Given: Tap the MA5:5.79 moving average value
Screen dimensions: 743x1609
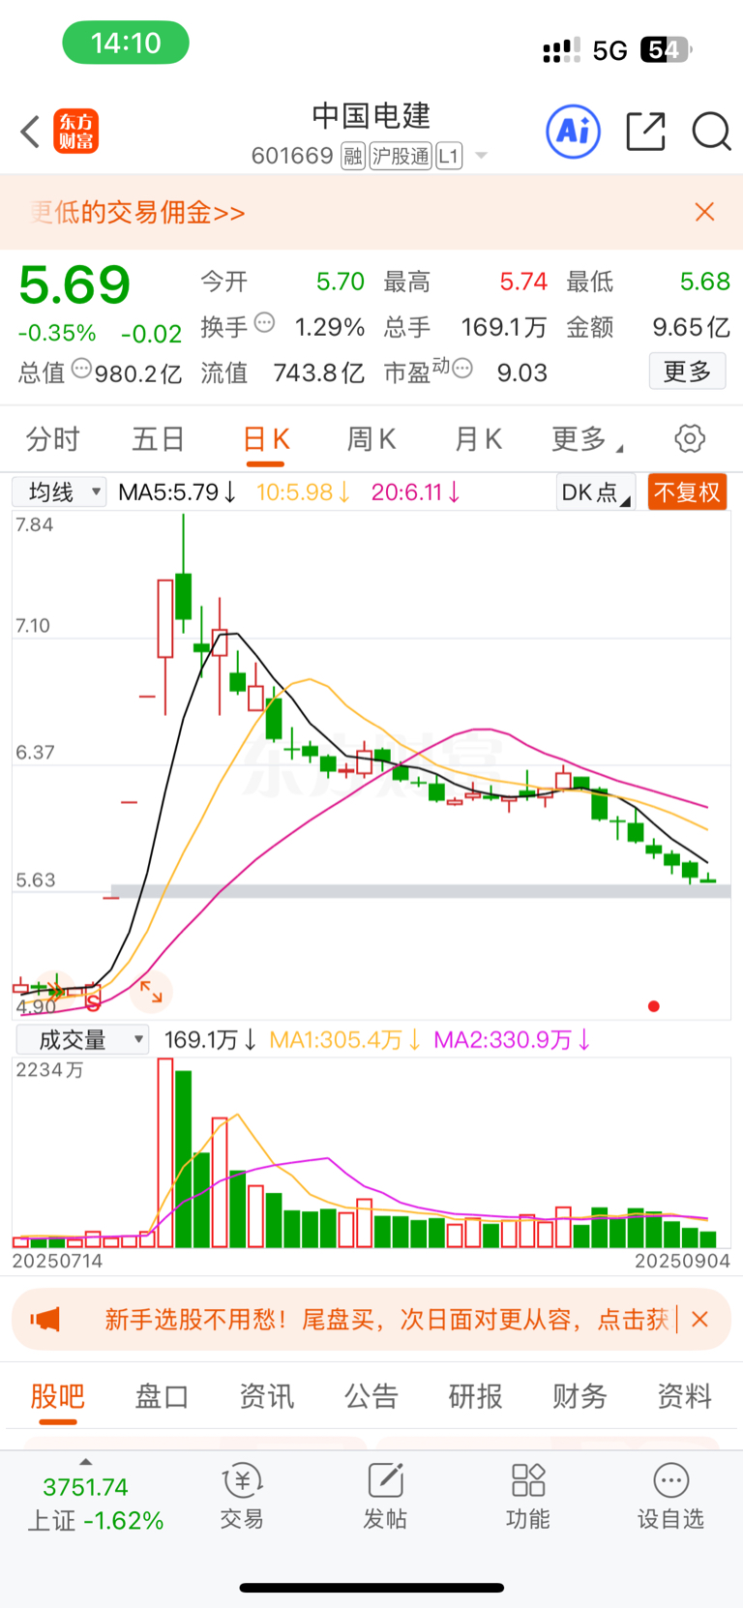Looking at the screenshot, I should click(x=176, y=492).
